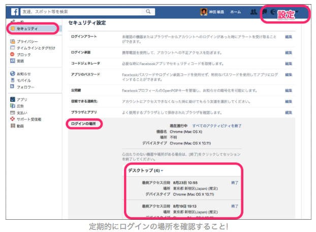Select the お知らせ sidebar item
The width and height of the screenshot is (316, 232).
pyautogui.click(x=24, y=74)
